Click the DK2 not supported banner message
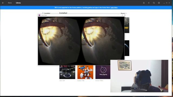 82,8
